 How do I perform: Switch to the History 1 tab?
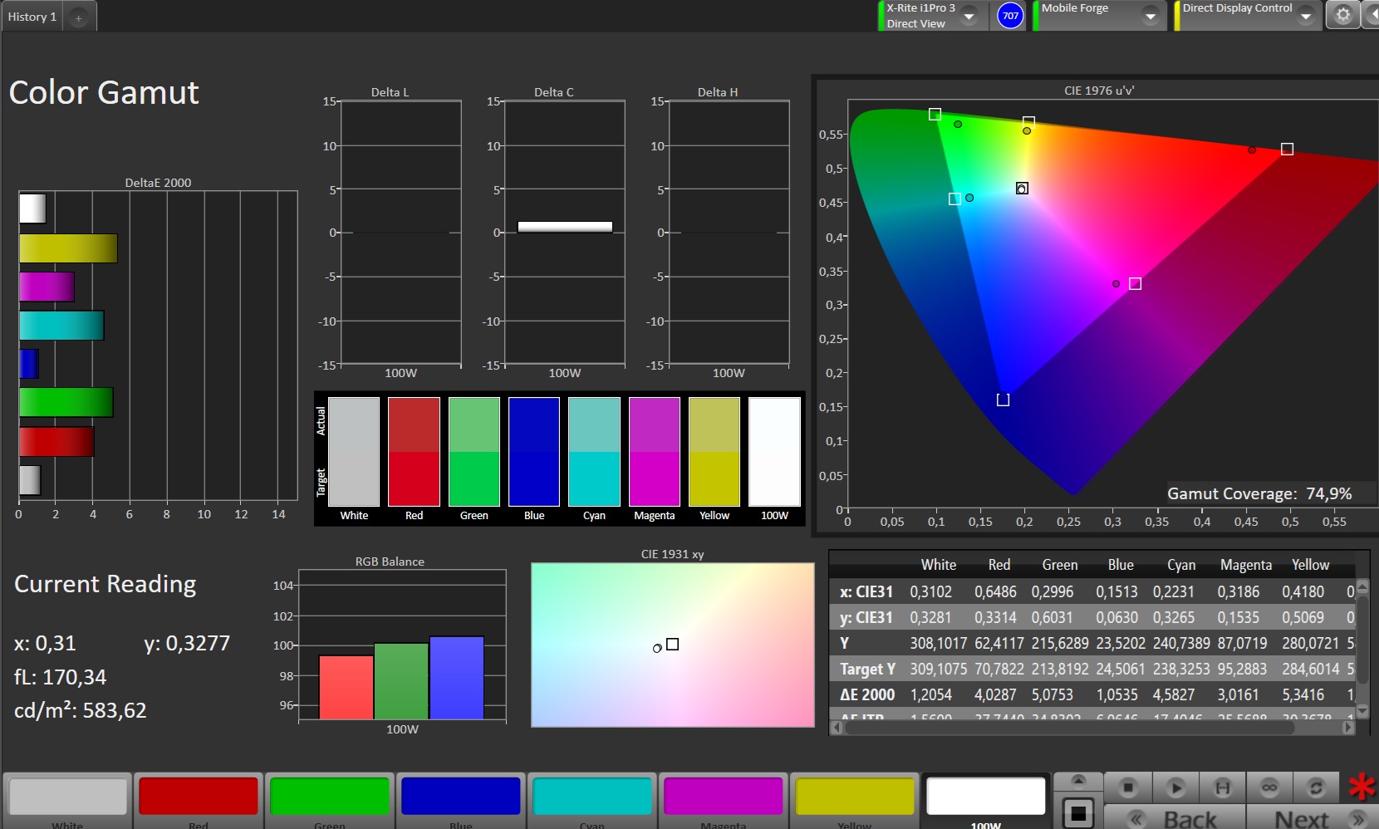(x=32, y=17)
